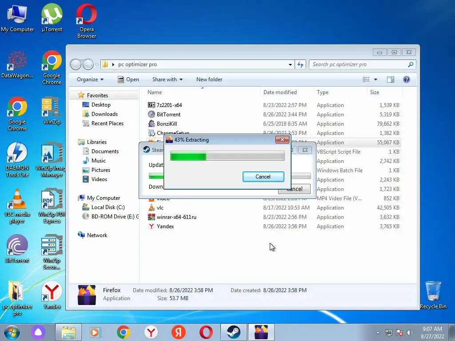
Task: Open Favorites in navigation pane
Action: click(x=97, y=95)
